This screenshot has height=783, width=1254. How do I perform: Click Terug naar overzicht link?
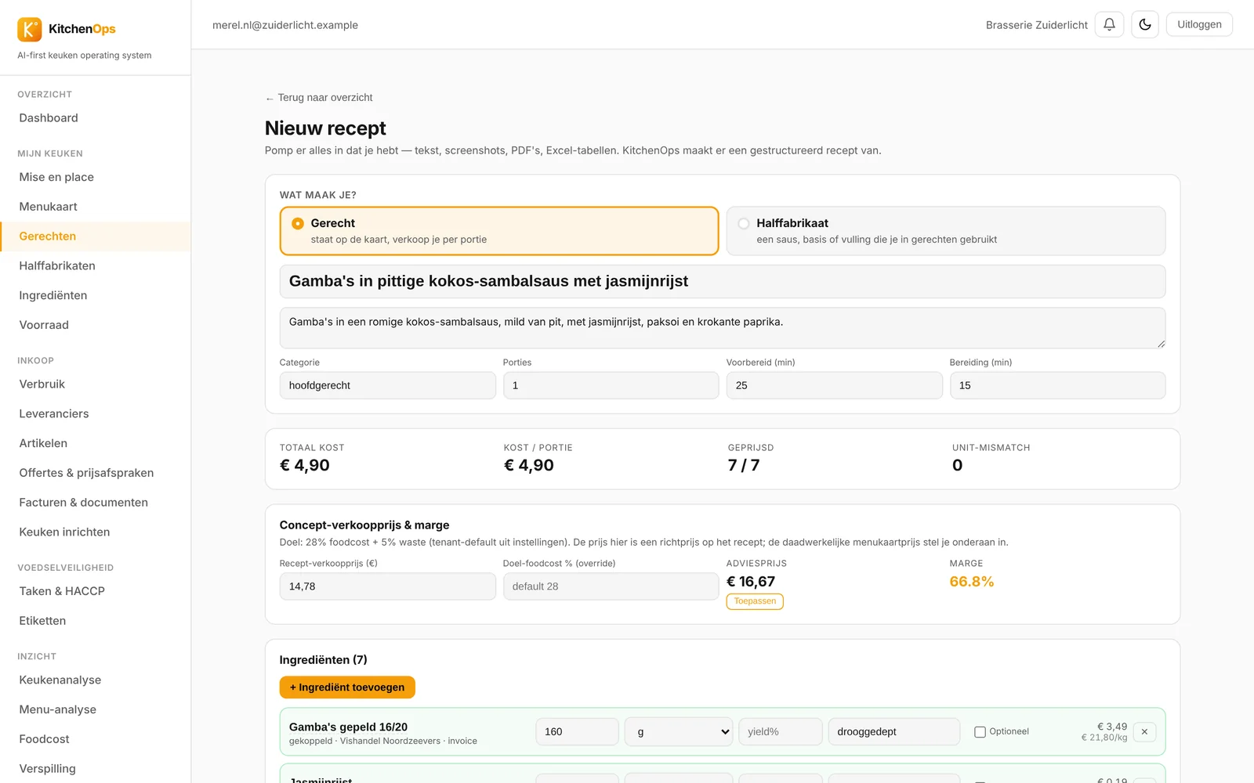click(319, 98)
